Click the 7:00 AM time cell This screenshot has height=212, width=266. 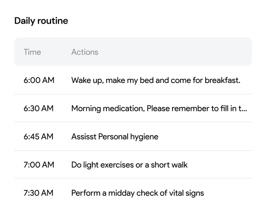(39, 165)
